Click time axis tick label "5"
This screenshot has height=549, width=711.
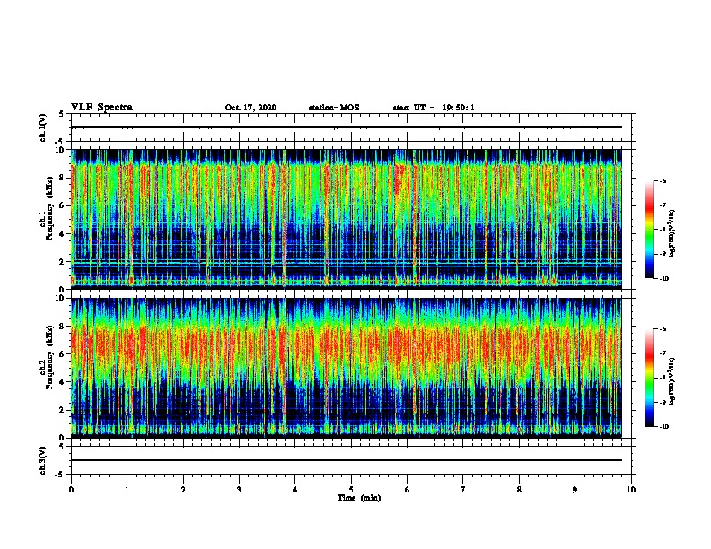tap(351, 490)
